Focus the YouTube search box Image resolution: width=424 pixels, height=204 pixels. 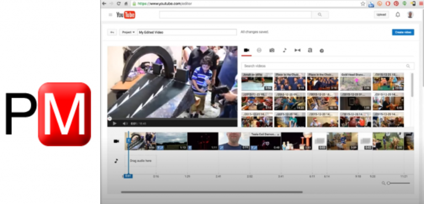[235, 14]
